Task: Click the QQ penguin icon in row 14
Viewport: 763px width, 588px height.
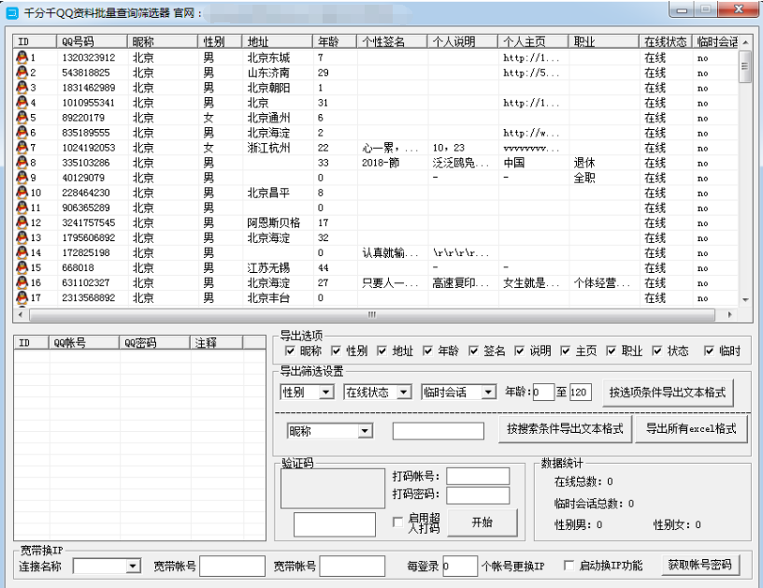Action: coord(22,253)
